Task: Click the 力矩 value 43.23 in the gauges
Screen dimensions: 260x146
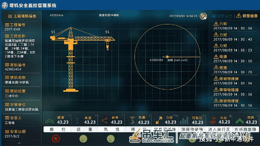Action: 171,122
